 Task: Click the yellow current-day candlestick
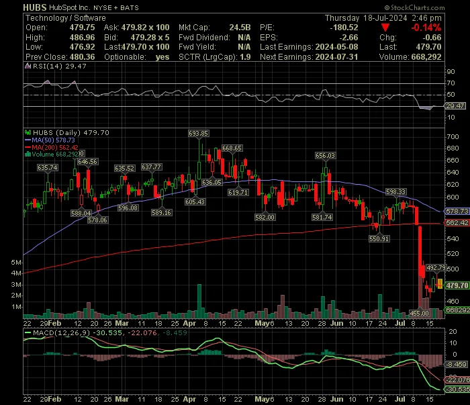coord(440,283)
